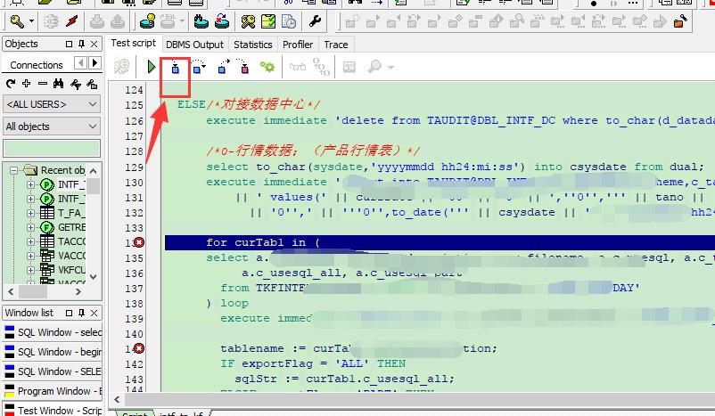Click the Objects tabs left arrow
Screen dimensions: 715x416
[81, 63]
